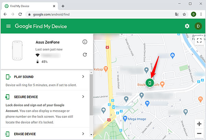Click the Google account avatar in header
206x140 pixels.
tap(198, 26)
